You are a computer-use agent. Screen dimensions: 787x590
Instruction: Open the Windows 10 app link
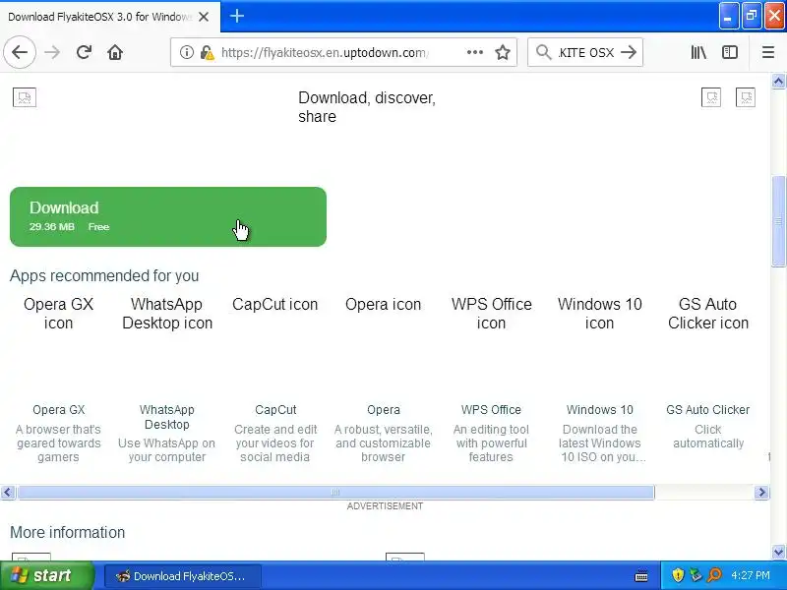(x=599, y=409)
